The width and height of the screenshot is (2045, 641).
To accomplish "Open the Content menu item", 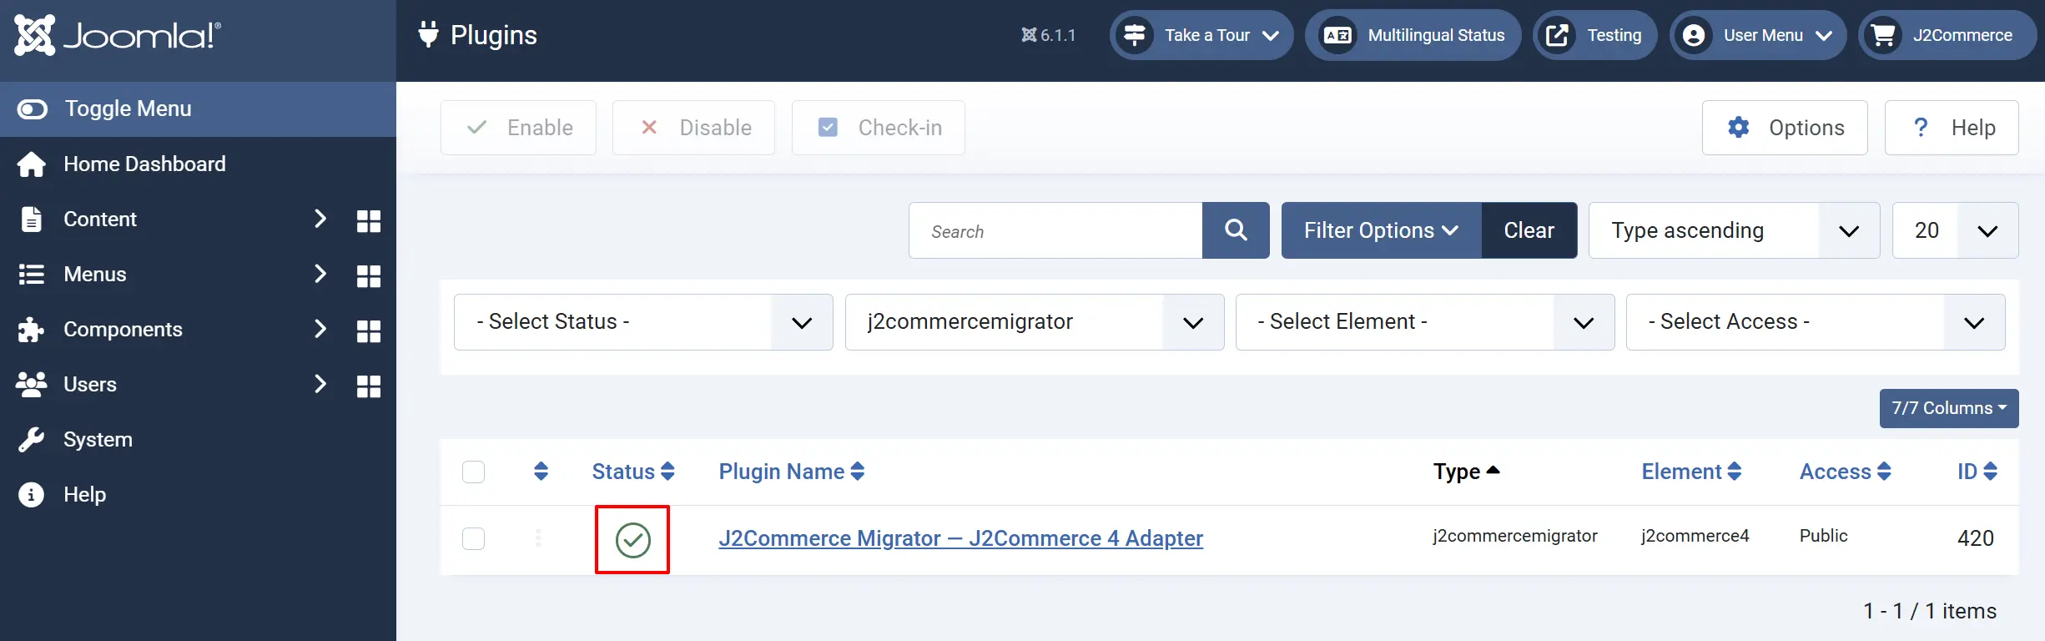I will coord(100,220).
